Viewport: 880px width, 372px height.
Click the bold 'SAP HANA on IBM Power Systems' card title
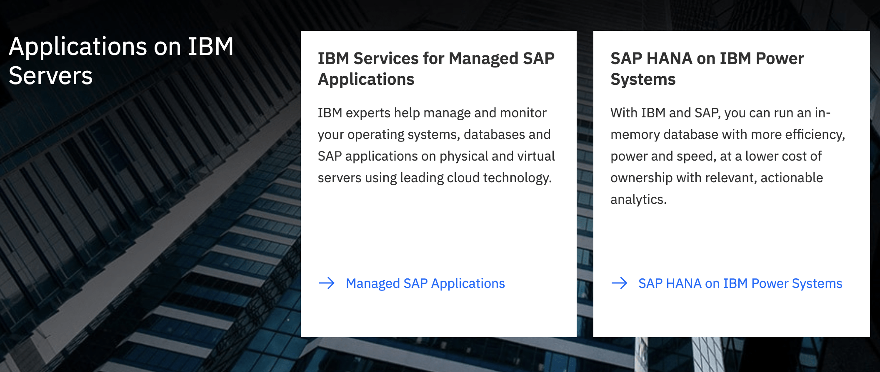(707, 69)
